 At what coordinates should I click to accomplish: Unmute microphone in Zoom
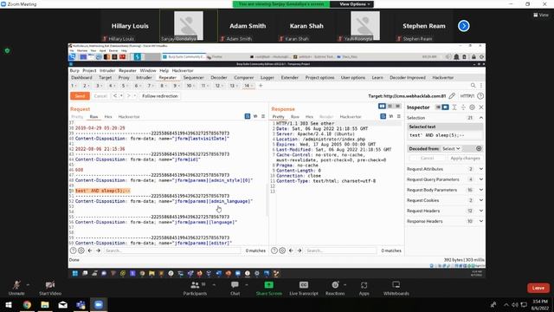[16, 288]
